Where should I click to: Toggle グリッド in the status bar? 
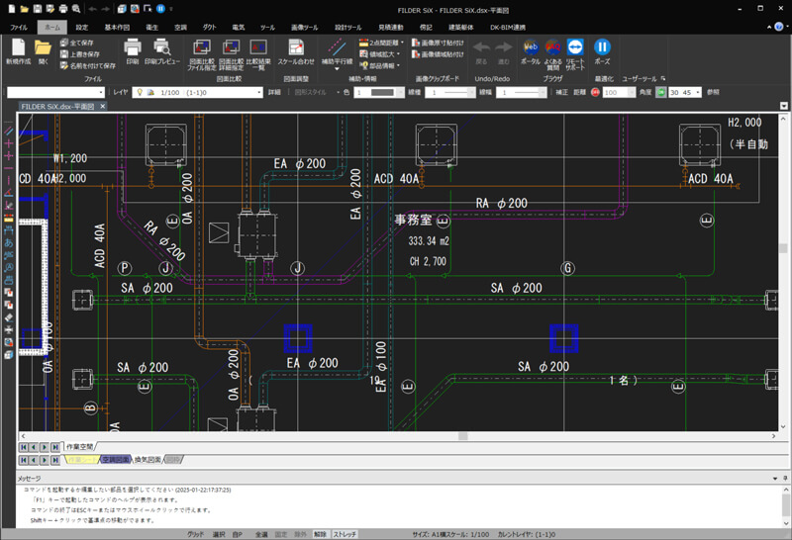pyautogui.click(x=195, y=534)
